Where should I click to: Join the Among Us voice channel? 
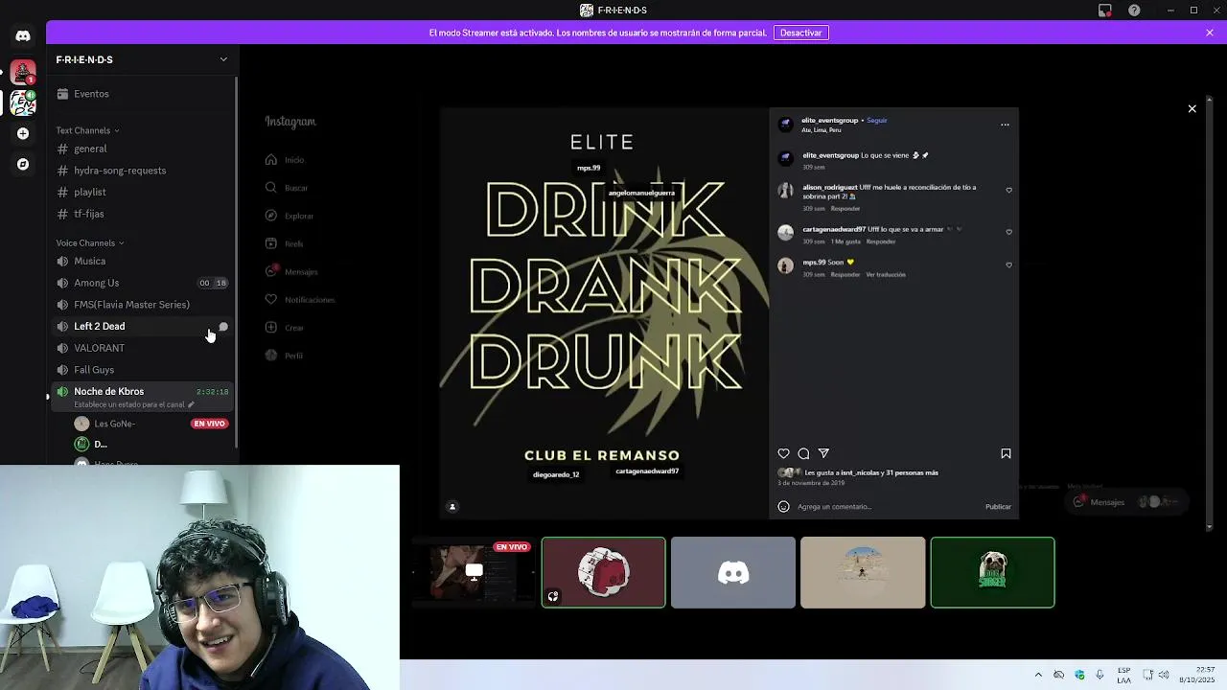click(x=142, y=283)
